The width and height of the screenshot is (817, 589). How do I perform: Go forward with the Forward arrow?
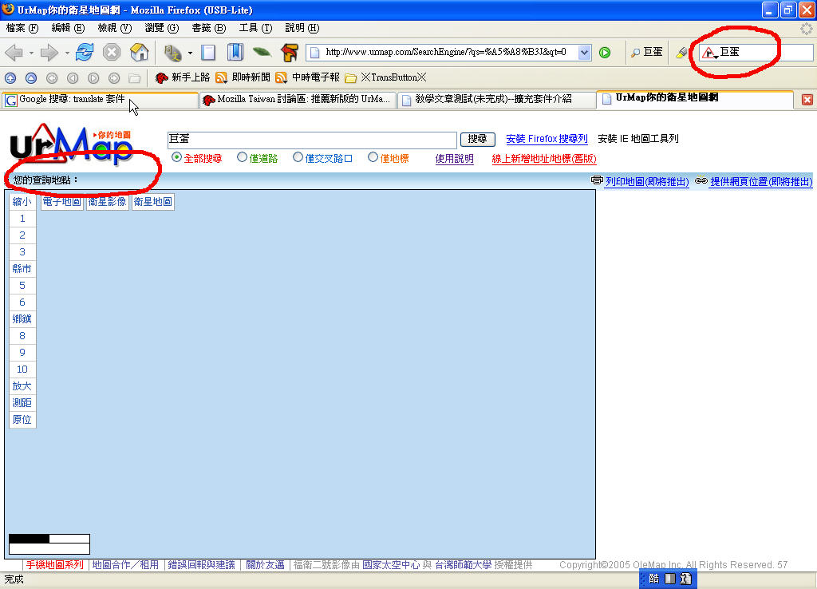click(x=49, y=52)
